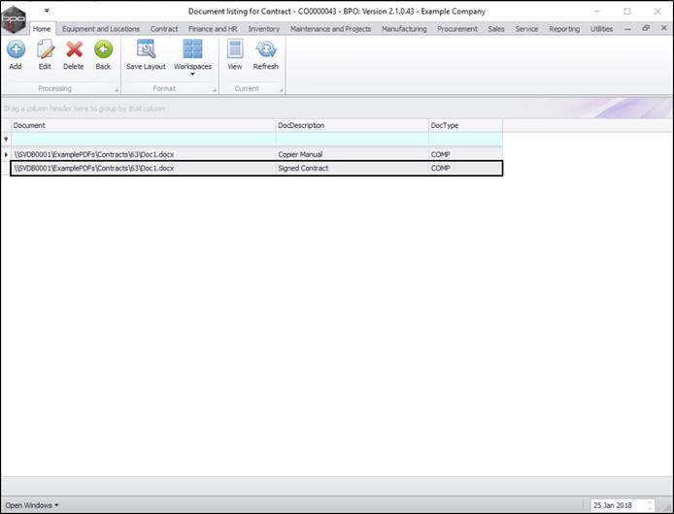Click the DocType filter input cell
The width and height of the screenshot is (674, 514).
click(x=465, y=139)
